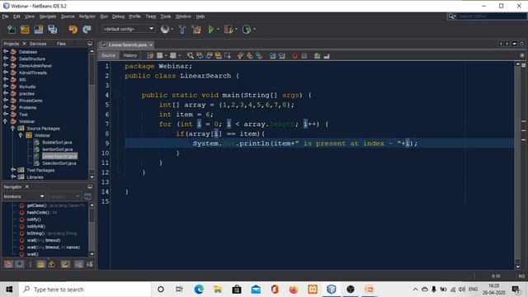Open the Source menu in the menu bar
Screen dimensions: 528x297
point(68,16)
